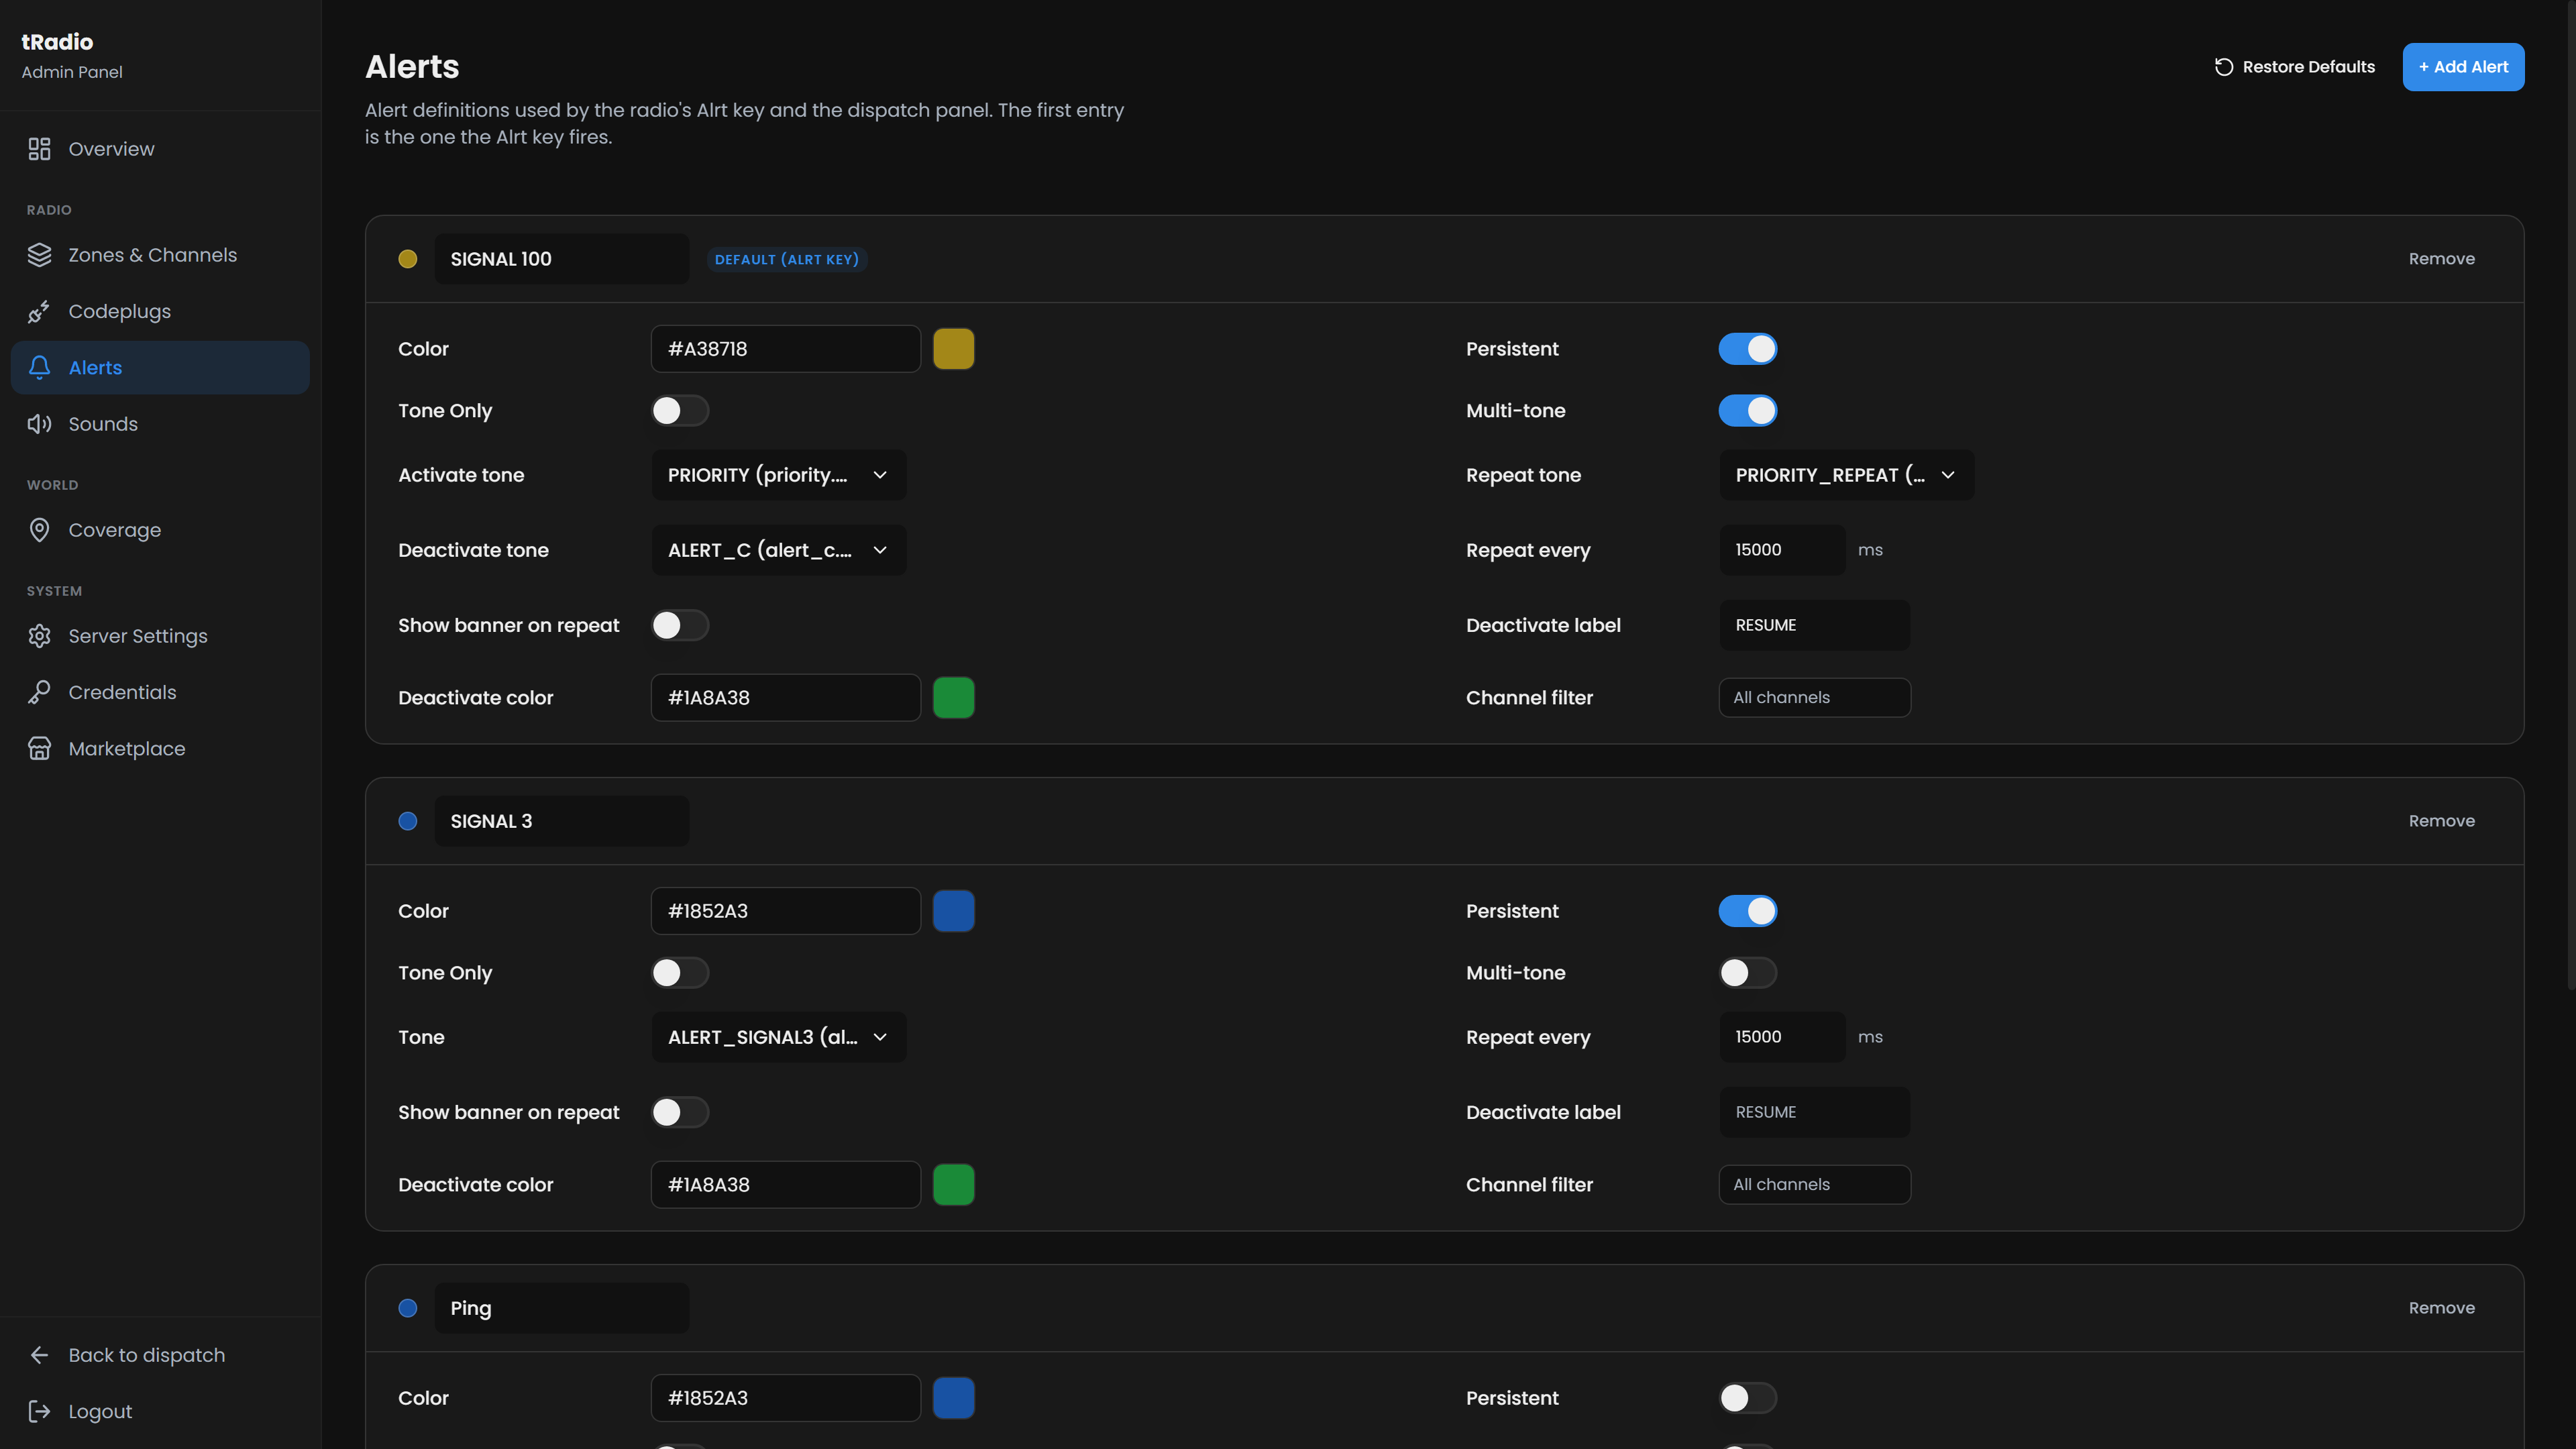The width and height of the screenshot is (2576, 1449).
Task: Click the yellow dot beside SIGNAL 100
Action: click(x=408, y=259)
